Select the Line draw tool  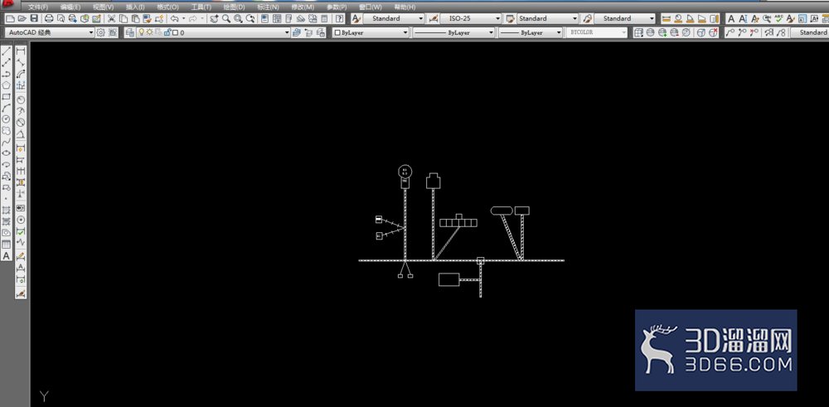click(x=7, y=51)
